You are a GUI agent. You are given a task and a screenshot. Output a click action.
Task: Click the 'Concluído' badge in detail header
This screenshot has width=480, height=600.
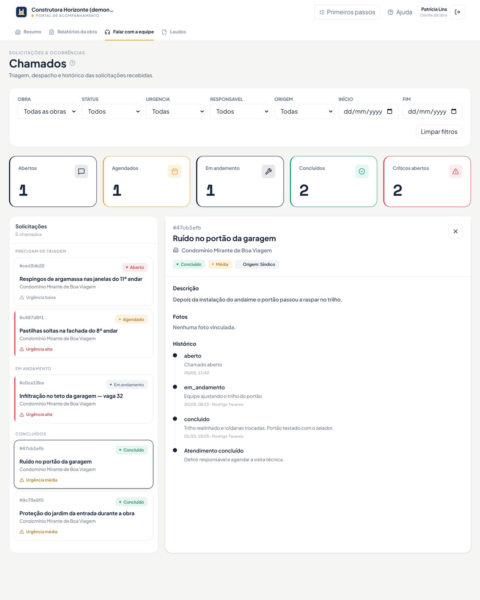click(189, 264)
